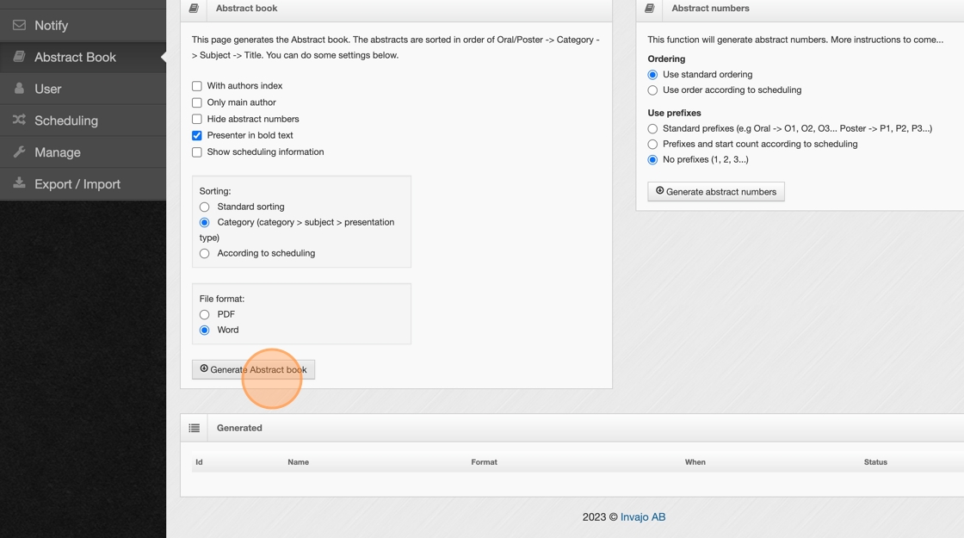
Task: Click the Abstract numbers panel book icon
Action: (650, 9)
